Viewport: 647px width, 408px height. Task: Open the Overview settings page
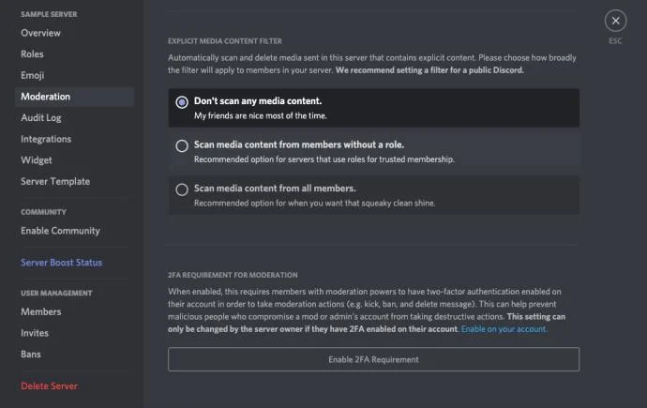pos(41,33)
